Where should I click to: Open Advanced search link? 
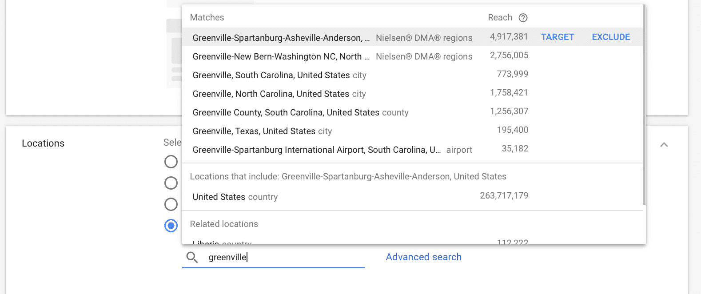point(424,257)
